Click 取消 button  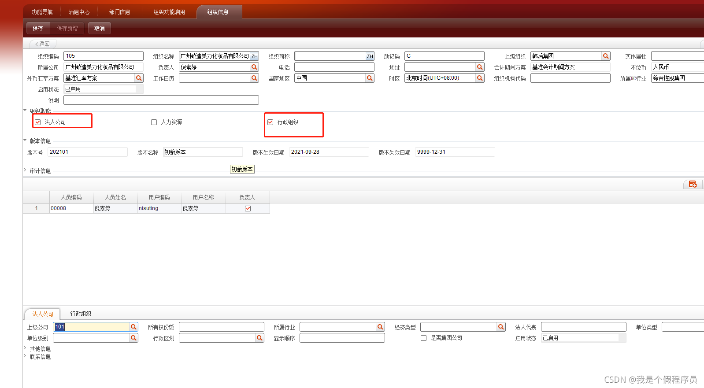pos(100,28)
